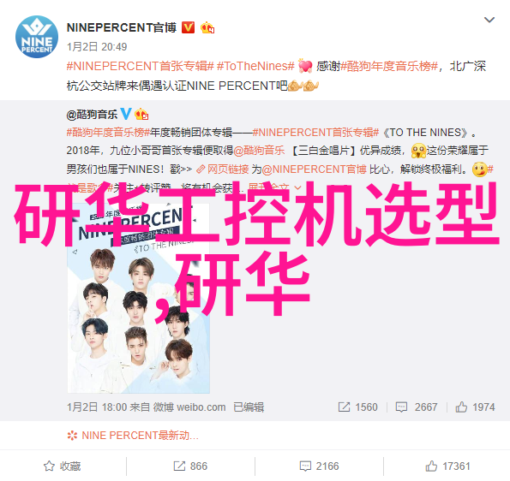This screenshot has height=481, width=510.
Task: Open mention @NINEPERCENT官博 in the repost
Action: coord(315,169)
